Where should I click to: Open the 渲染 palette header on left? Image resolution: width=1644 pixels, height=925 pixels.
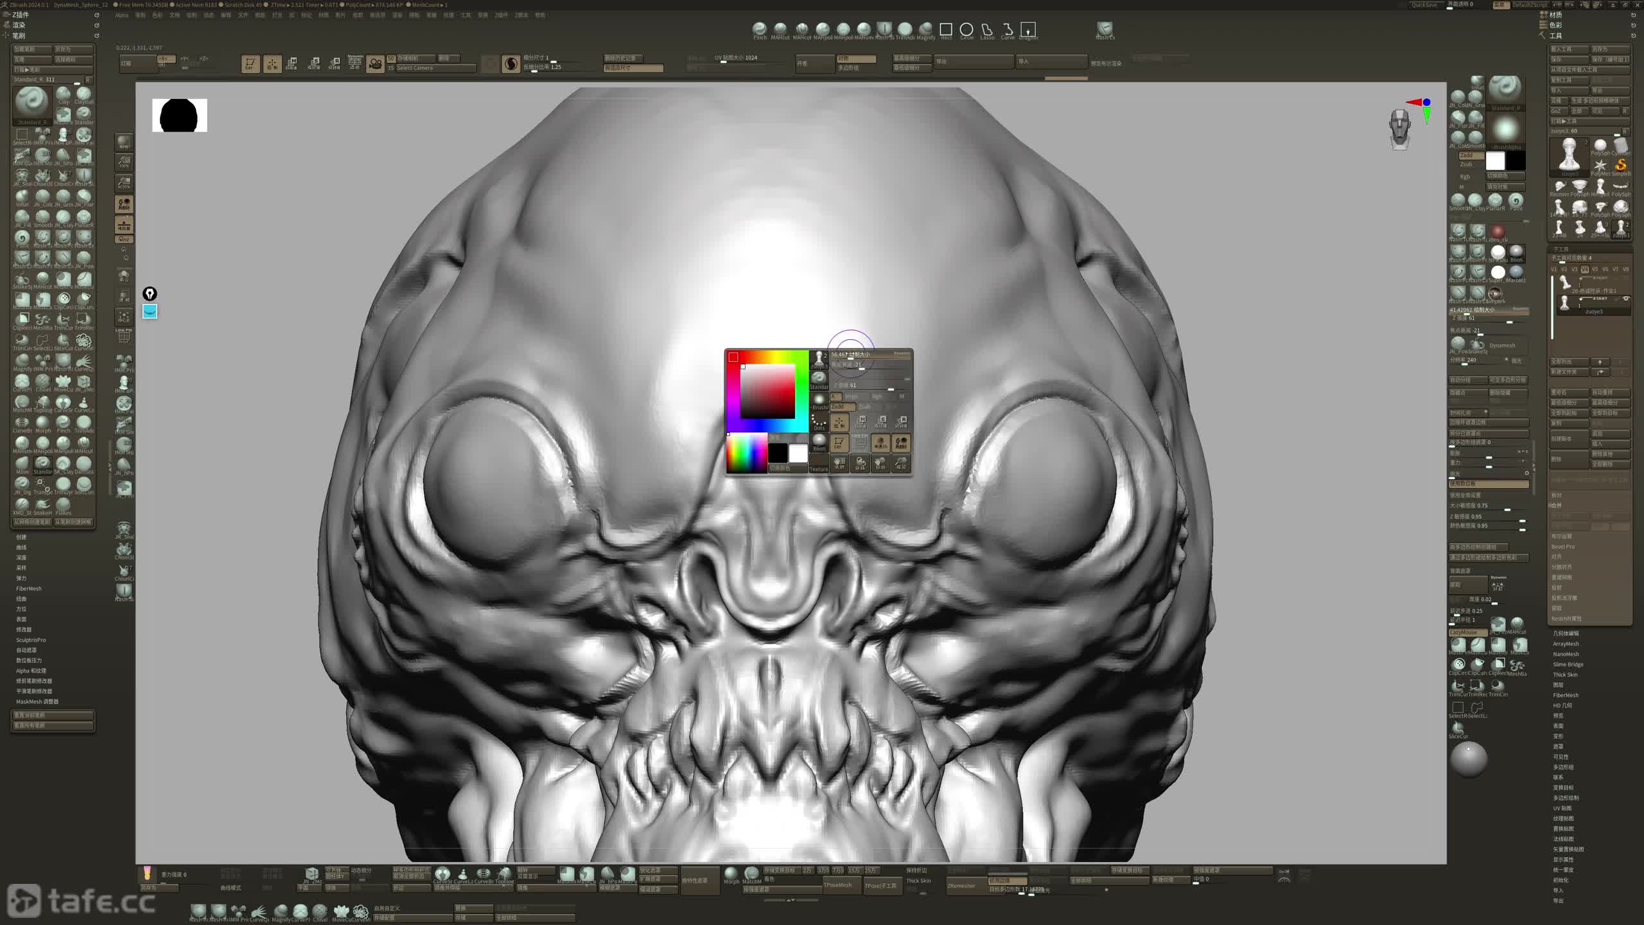[x=19, y=25]
